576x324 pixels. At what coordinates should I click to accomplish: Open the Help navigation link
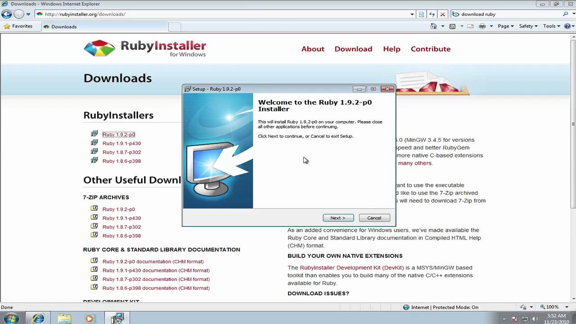391,49
